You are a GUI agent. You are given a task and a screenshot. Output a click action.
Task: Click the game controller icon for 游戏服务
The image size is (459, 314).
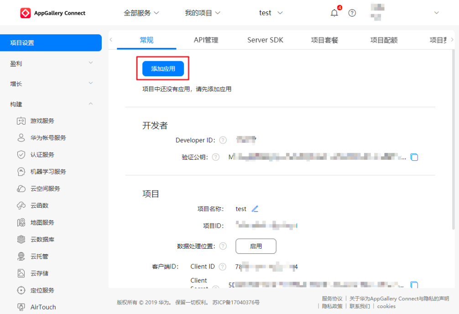[x=21, y=121]
